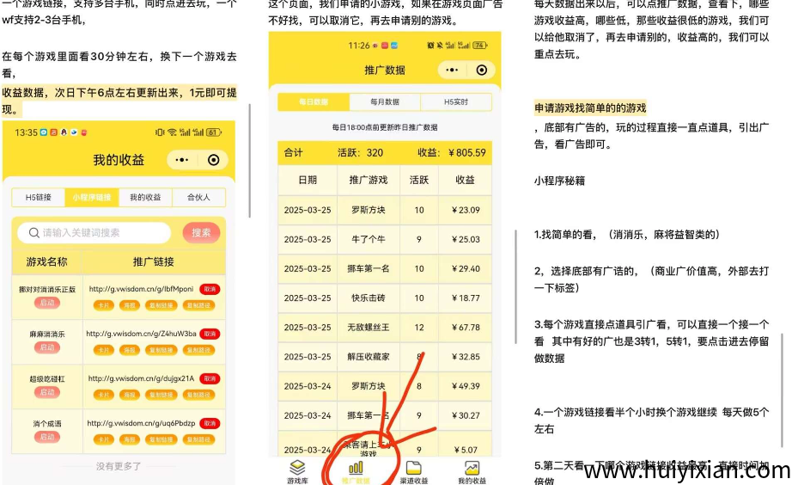Open 渠道收益 folder icon
The width and height of the screenshot is (792, 485).
pos(413,470)
